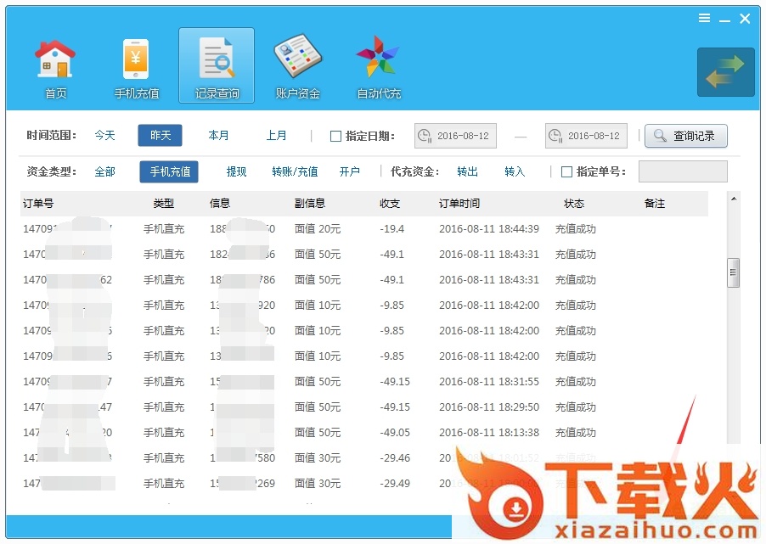Screen dimensions: 766x544
Task: Click the vertical scrollbar thumb
Action: pyautogui.click(x=733, y=272)
